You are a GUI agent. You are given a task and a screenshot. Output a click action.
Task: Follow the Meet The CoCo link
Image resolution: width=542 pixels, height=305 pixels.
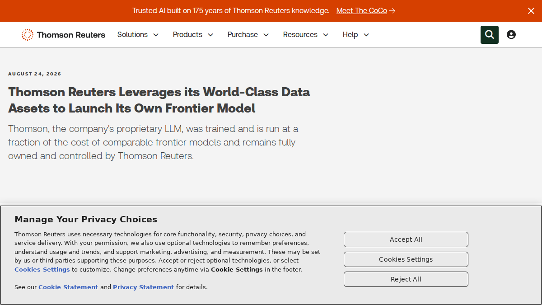362,11
